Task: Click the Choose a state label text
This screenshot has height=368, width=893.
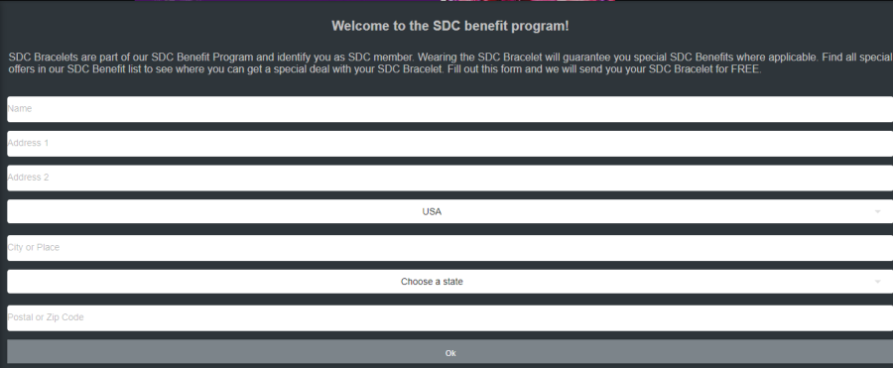Action: coord(432,282)
